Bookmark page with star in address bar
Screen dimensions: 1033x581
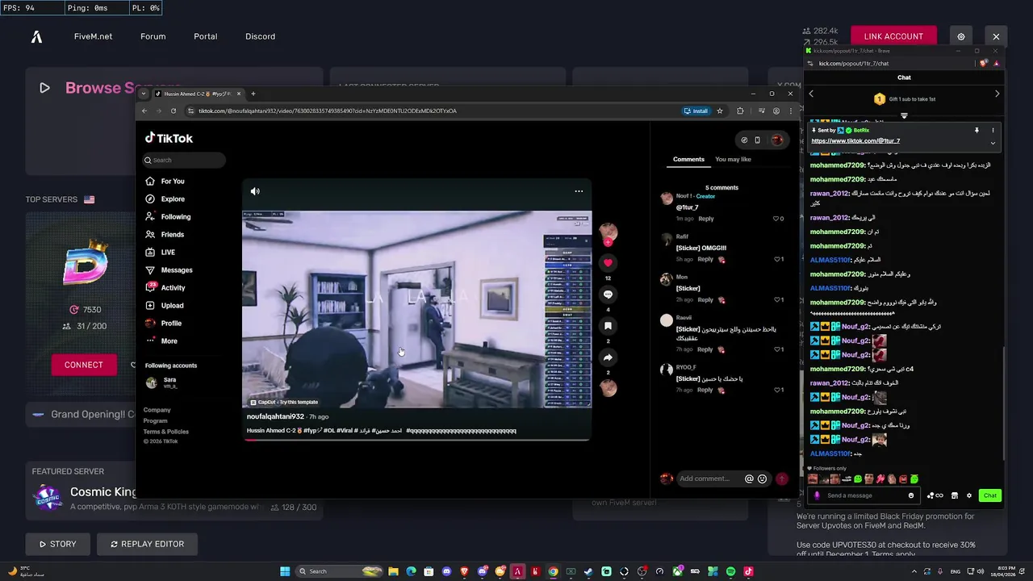[719, 111]
